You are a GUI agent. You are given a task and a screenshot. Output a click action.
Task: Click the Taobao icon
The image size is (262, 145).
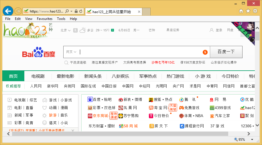(151, 108)
